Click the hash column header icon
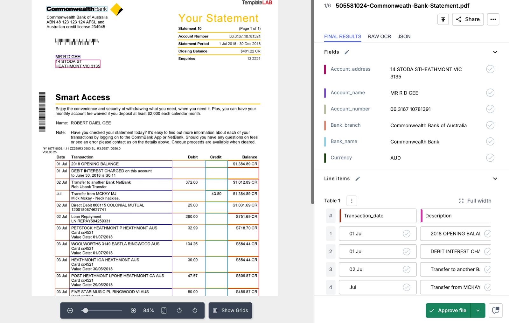This screenshot has height=323, width=509. (331, 216)
